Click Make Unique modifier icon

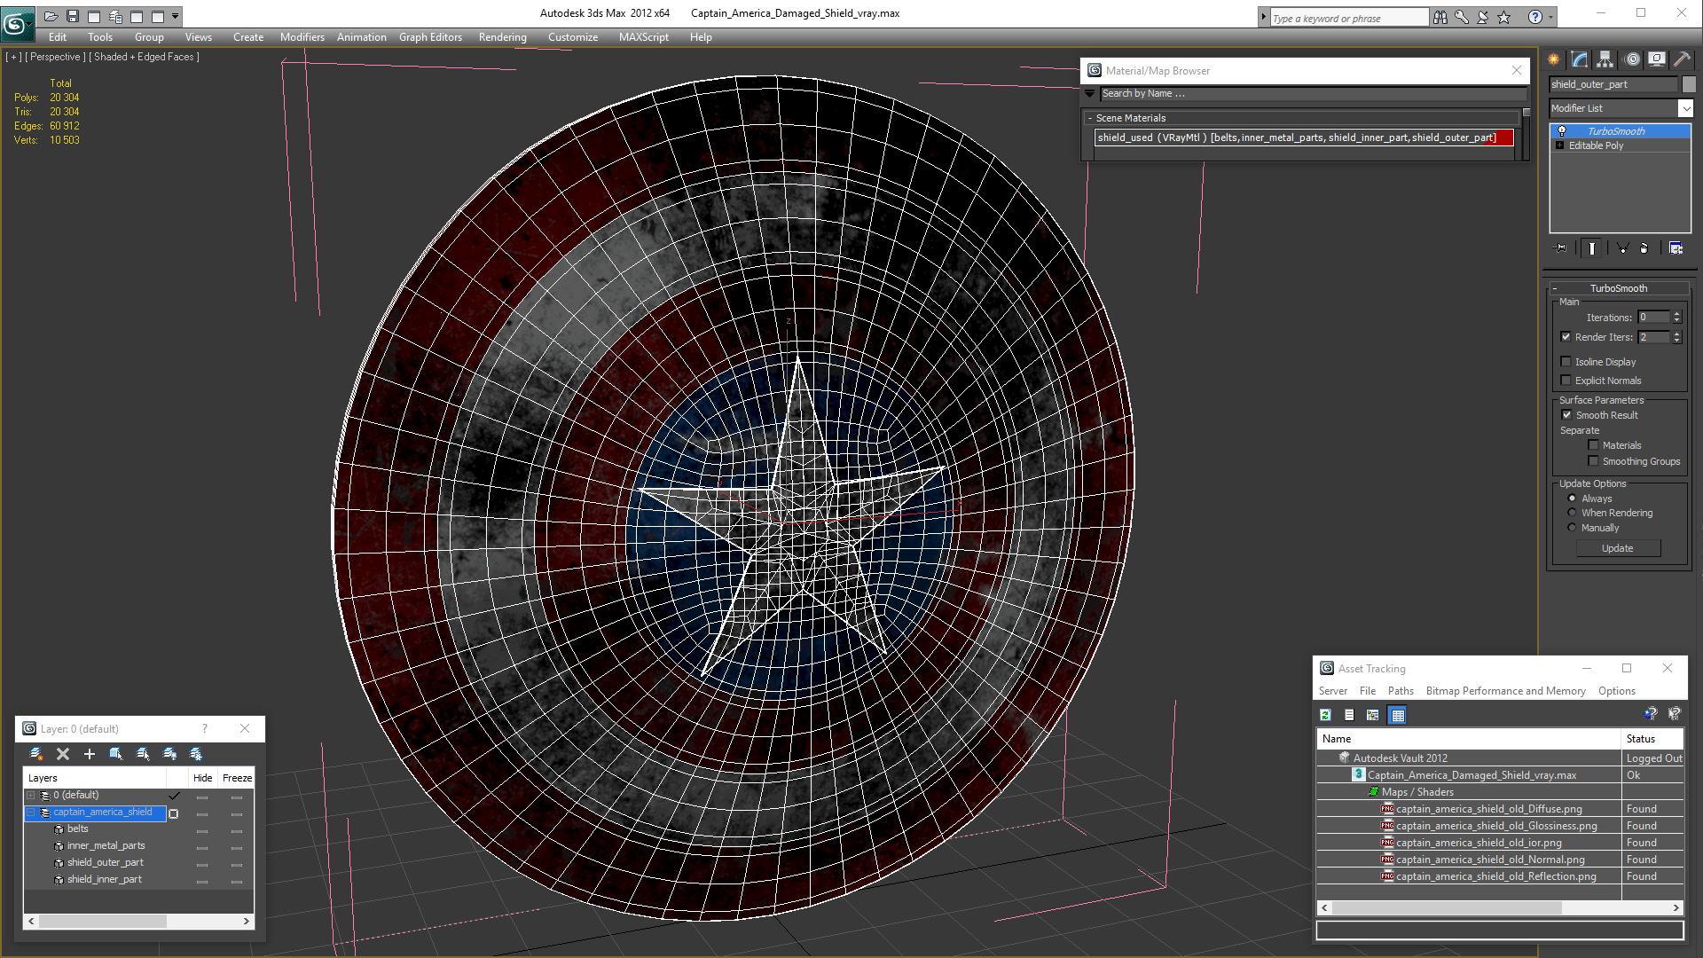click(x=1622, y=248)
